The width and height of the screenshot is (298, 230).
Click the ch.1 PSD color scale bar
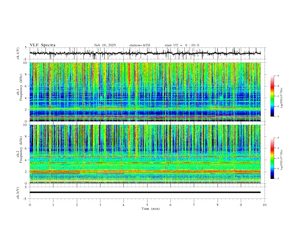(272, 96)
